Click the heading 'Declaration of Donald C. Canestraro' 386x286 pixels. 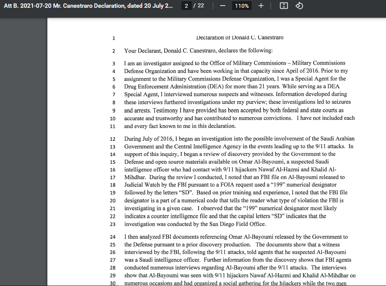pyautogui.click(x=240, y=37)
